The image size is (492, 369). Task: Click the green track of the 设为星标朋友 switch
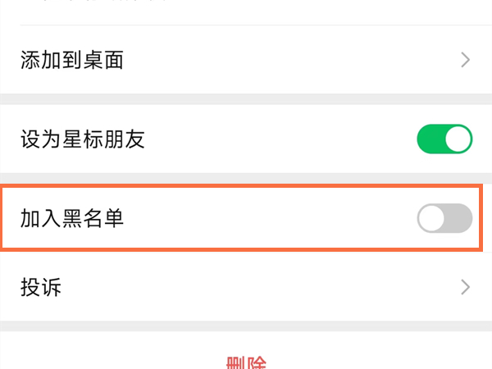(430, 139)
